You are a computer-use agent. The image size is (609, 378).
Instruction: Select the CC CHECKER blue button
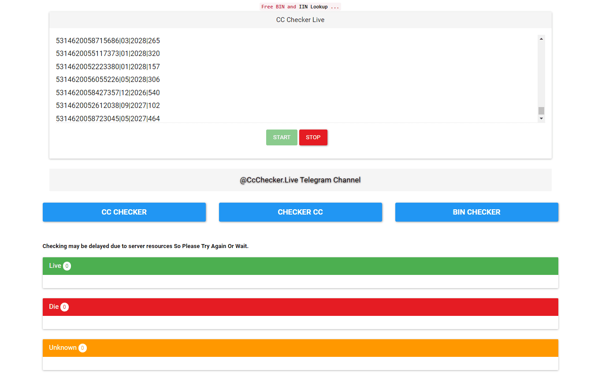(x=124, y=212)
